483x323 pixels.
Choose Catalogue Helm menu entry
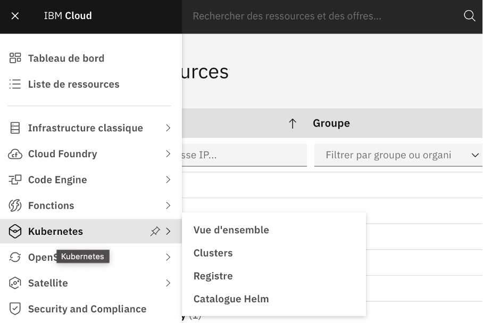click(231, 299)
